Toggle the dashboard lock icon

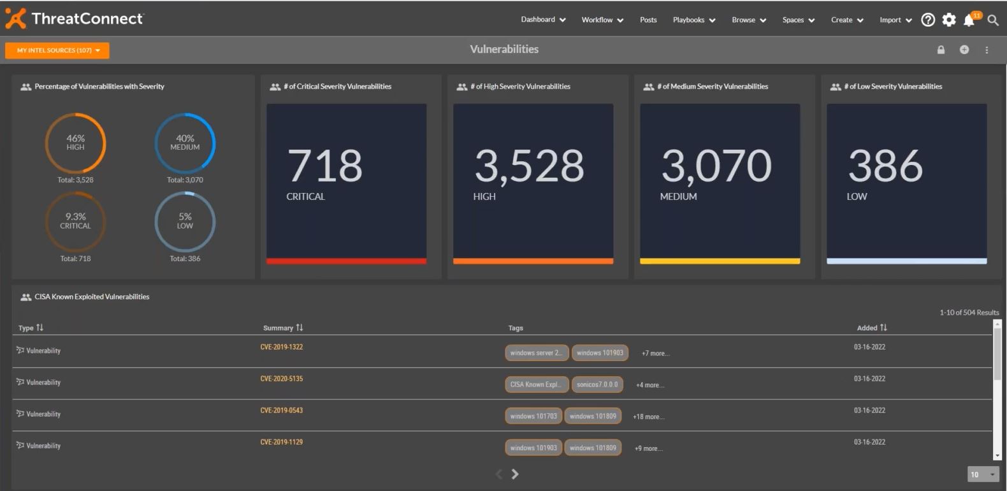(x=941, y=50)
